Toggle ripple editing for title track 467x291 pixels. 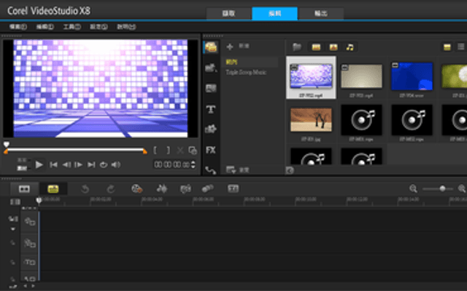click(13, 262)
